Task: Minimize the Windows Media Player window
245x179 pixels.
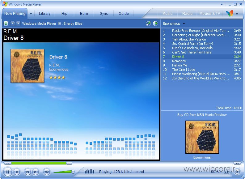Action: [230, 5]
